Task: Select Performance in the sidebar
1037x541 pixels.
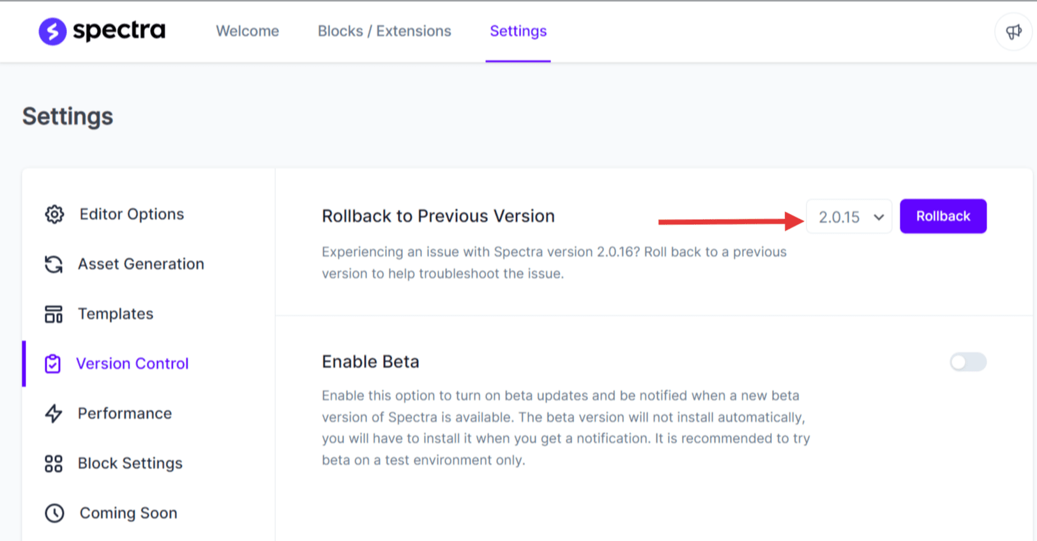Action: coord(125,414)
